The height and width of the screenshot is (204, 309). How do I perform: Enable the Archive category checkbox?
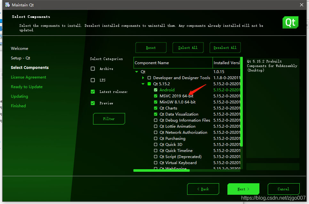coord(93,69)
